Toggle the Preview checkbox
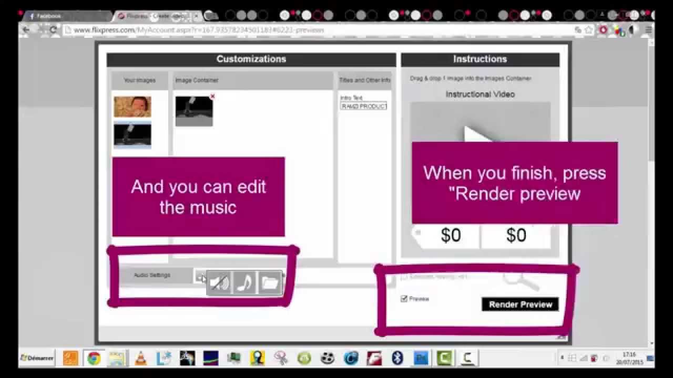This screenshot has width=673, height=378. coord(404,299)
